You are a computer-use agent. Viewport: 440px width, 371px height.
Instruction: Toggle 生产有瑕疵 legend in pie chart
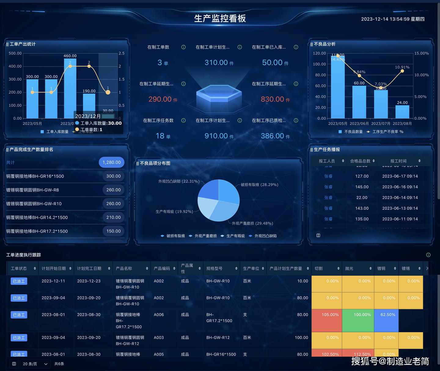coord(233,236)
